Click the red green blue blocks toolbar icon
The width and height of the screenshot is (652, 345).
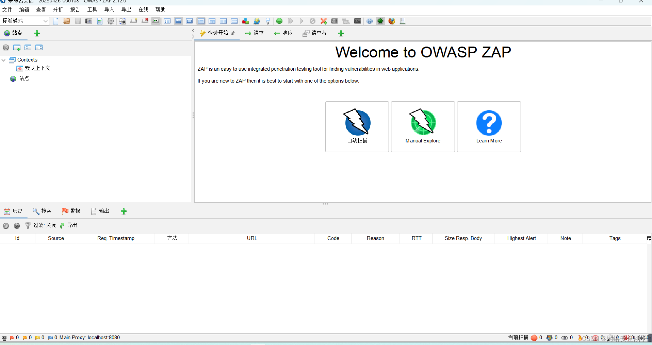click(x=245, y=21)
